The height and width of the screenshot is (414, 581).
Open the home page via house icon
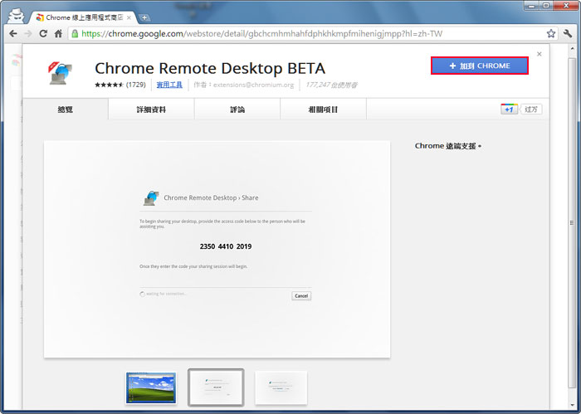[x=58, y=34]
